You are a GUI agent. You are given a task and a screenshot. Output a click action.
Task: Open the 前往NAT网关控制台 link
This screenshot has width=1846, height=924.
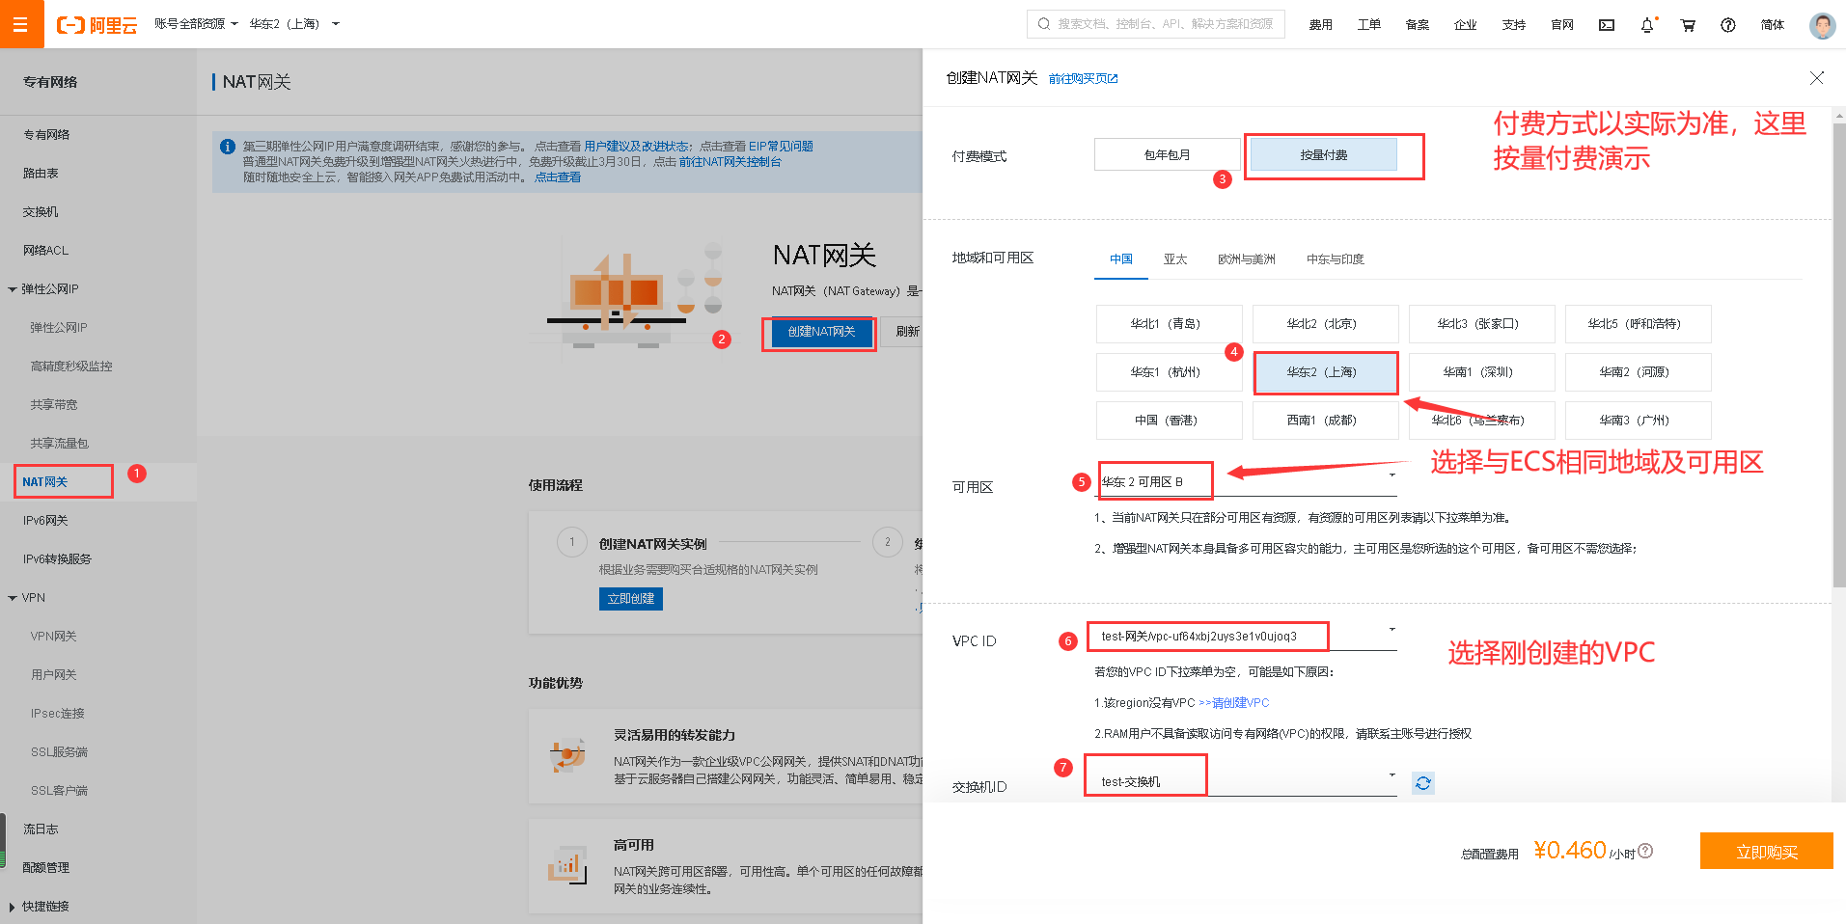[x=730, y=162]
